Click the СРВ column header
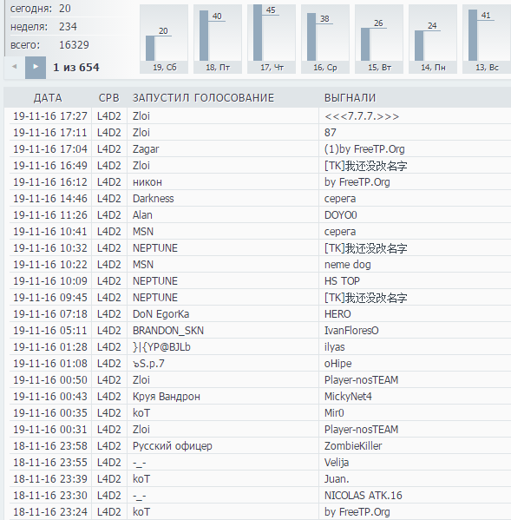This screenshot has width=511, height=520. [108, 98]
